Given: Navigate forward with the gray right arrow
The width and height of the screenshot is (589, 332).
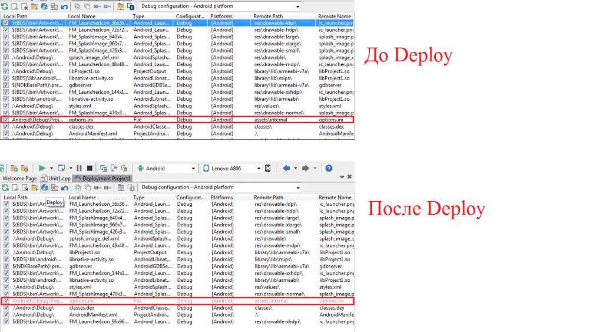Looking at the screenshot, I should point(305,168).
